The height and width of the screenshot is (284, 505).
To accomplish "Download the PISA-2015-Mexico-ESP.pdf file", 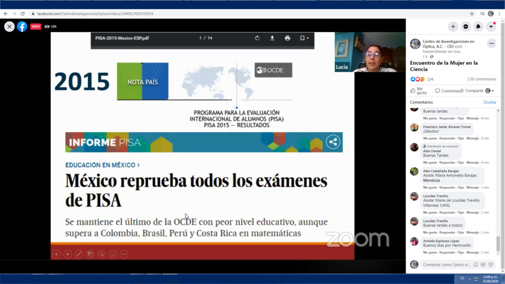I will click(x=272, y=37).
